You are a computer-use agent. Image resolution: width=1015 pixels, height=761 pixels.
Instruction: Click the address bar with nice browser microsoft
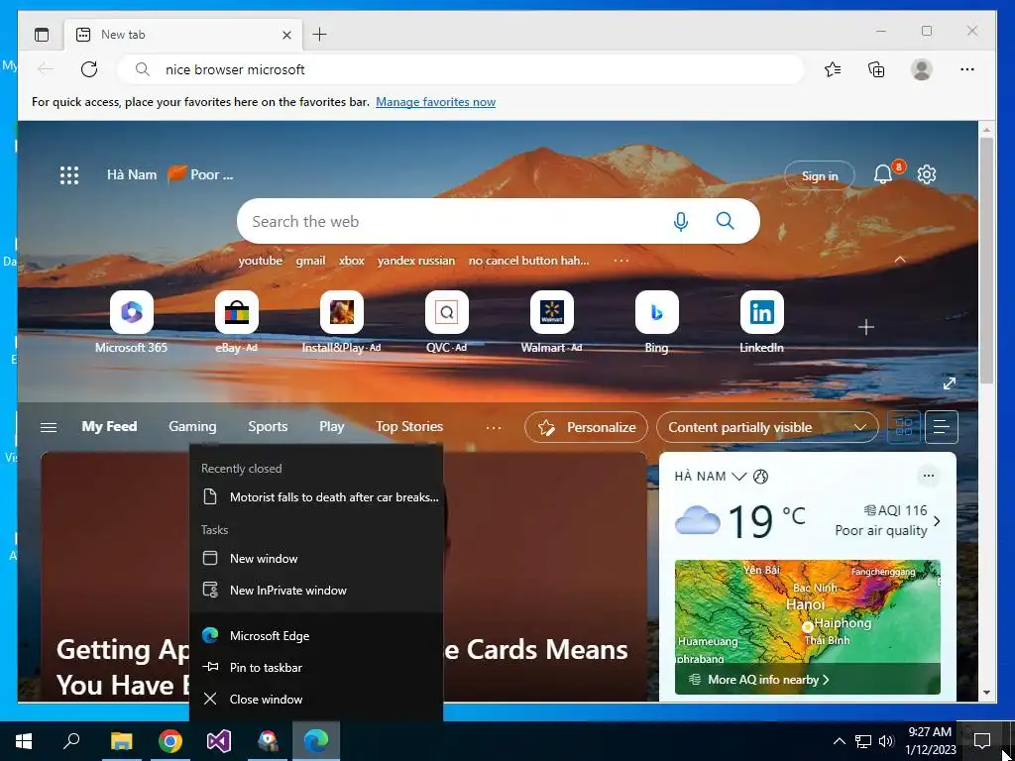click(x=460, y=69)
